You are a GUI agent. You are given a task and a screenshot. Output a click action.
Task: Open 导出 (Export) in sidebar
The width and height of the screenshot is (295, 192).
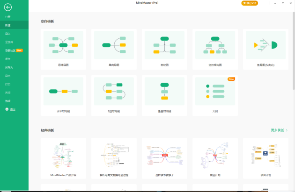[14, 76]
